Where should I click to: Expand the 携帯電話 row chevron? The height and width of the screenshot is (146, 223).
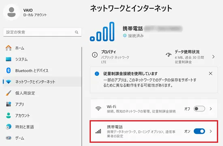point(211,131)
